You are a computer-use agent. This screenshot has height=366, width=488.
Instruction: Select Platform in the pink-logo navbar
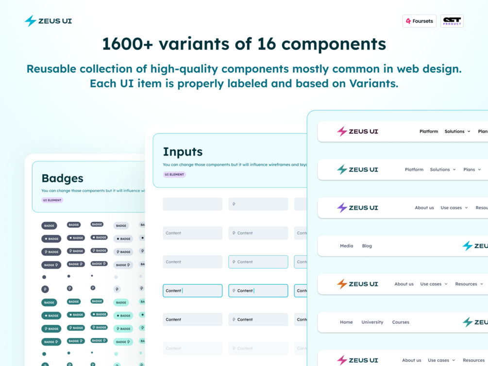click(x=429, y=132)
